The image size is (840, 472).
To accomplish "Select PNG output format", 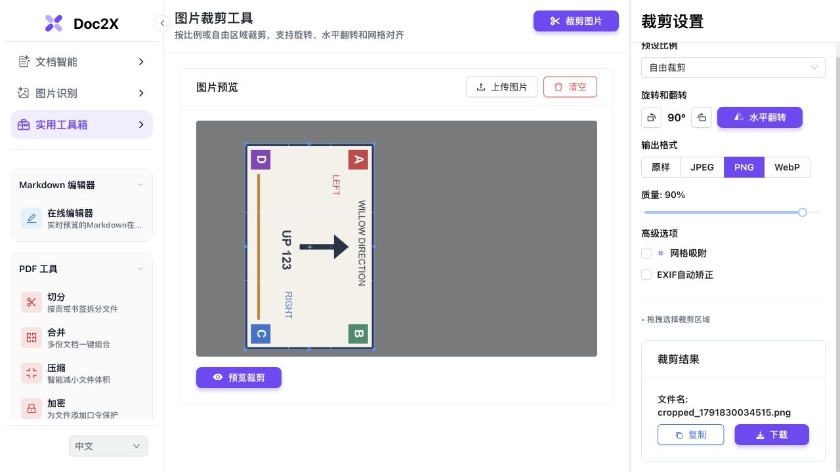I will click(744, 167).
